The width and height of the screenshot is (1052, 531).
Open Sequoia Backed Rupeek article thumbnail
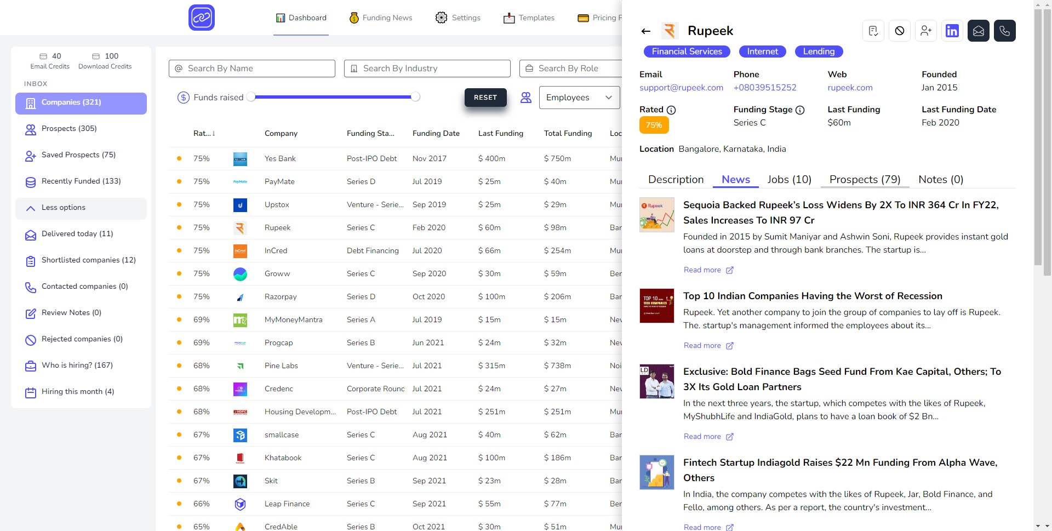[657, 215]
